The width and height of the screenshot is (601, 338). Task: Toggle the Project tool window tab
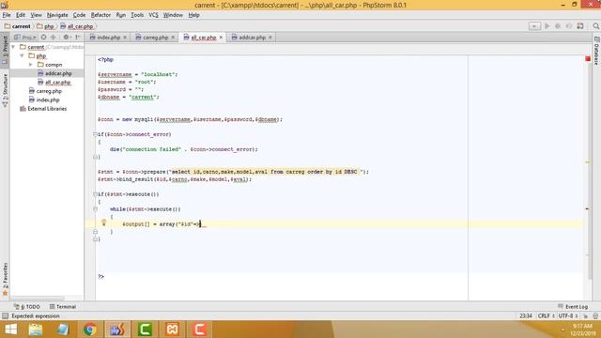coord(5,49)
